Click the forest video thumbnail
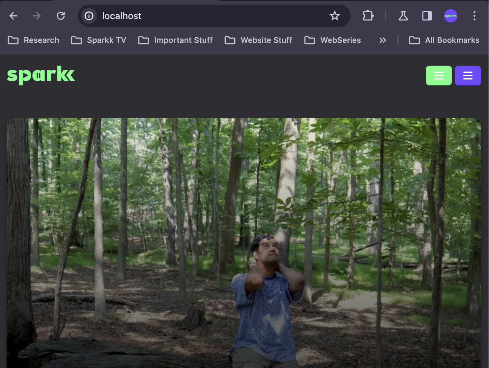489x368 pixels. pyautogui.click(x=244, y=243)
